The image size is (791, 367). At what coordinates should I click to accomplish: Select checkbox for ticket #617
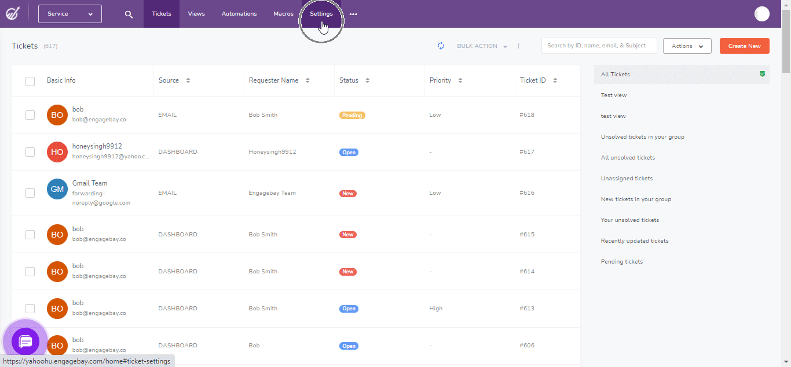tap(30, 152)
